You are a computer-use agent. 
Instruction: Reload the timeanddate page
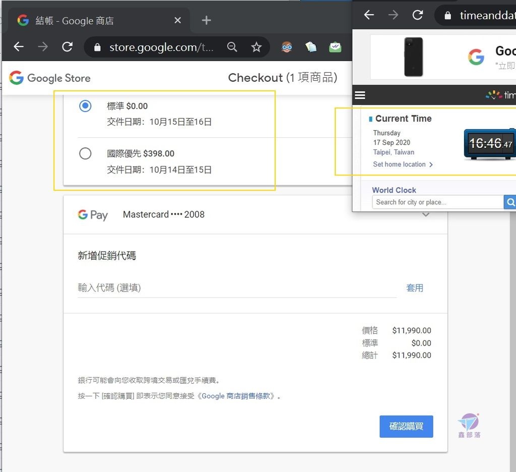tap(418, 15)
